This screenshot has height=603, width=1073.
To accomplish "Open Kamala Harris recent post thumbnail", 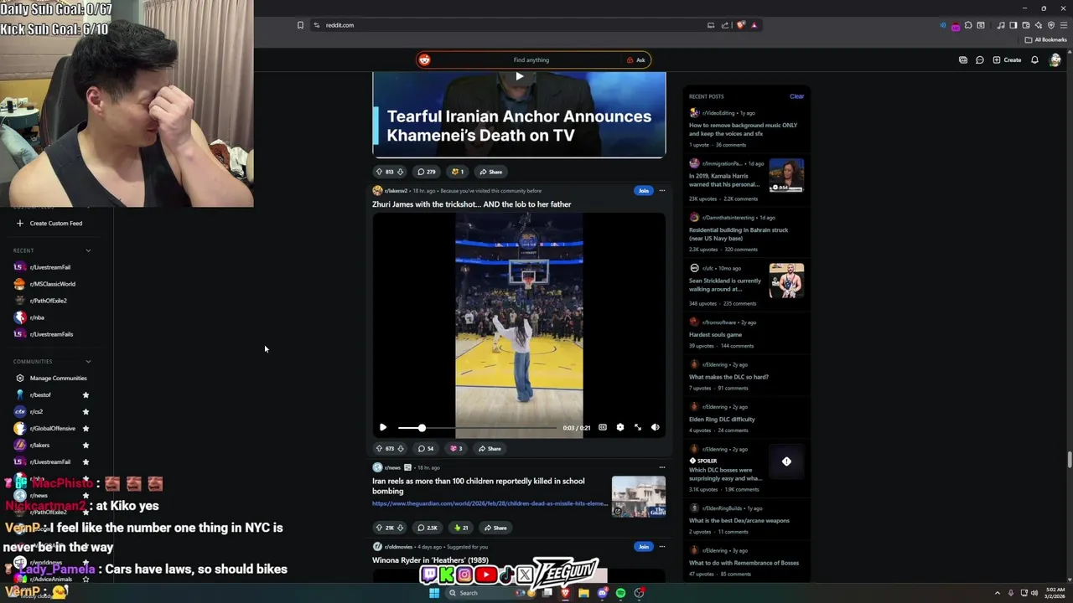I will [x=786, y=175].
